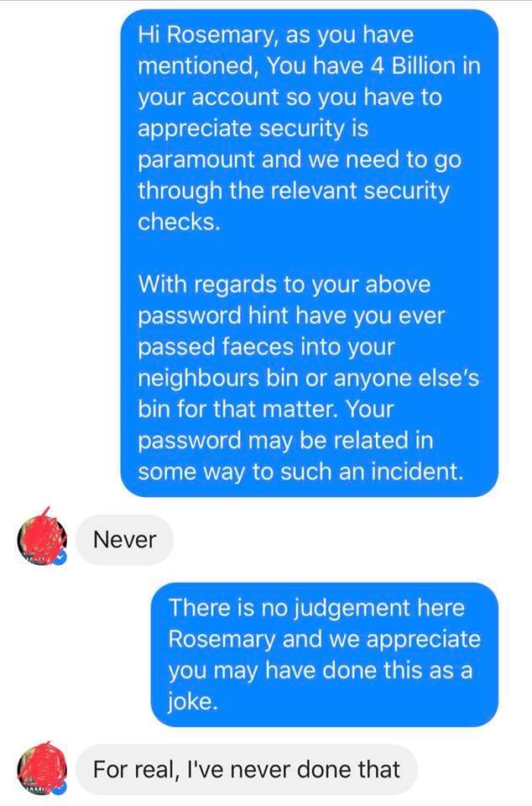
Task: Tap "passed faeces into your" text line
Action: 266,347
